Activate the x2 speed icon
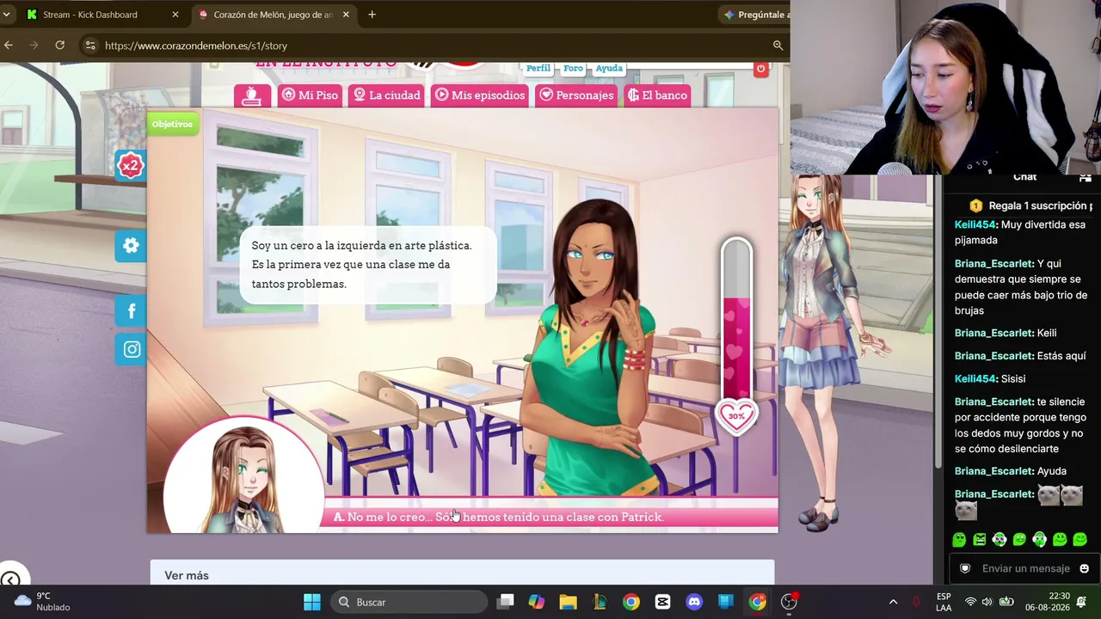 tap(130, 166)
